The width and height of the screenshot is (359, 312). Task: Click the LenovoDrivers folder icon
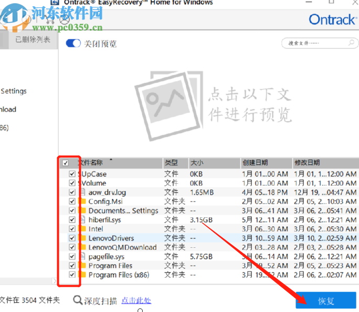pyautogui.click(x=82, y=238)
